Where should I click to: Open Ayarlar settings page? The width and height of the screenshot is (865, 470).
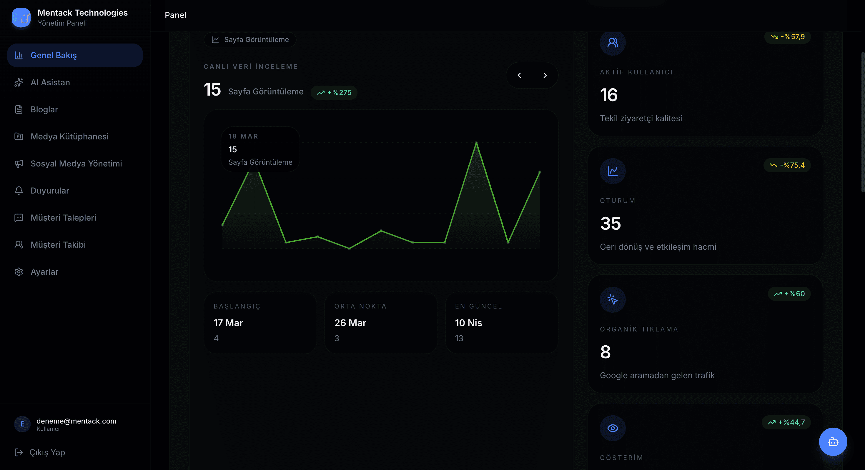(x=75, y=271)
